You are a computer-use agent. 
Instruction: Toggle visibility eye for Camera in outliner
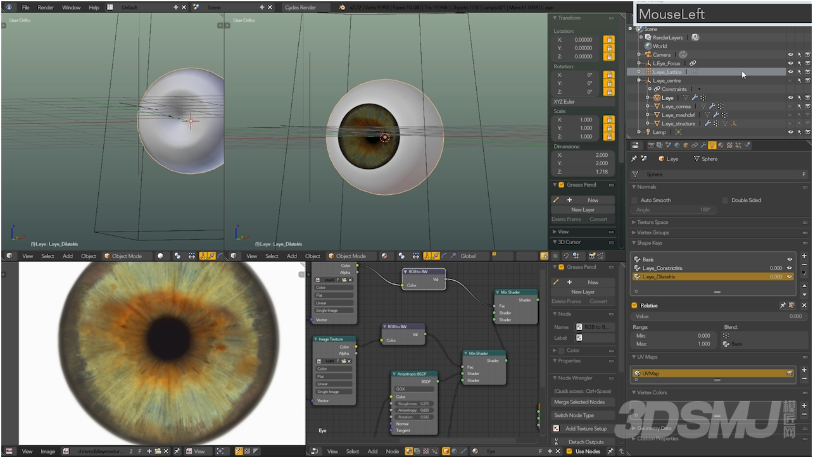[x=791, y=54]
